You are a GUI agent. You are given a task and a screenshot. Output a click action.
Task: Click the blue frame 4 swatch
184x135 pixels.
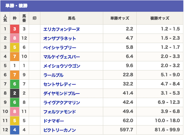coord(15,130)
